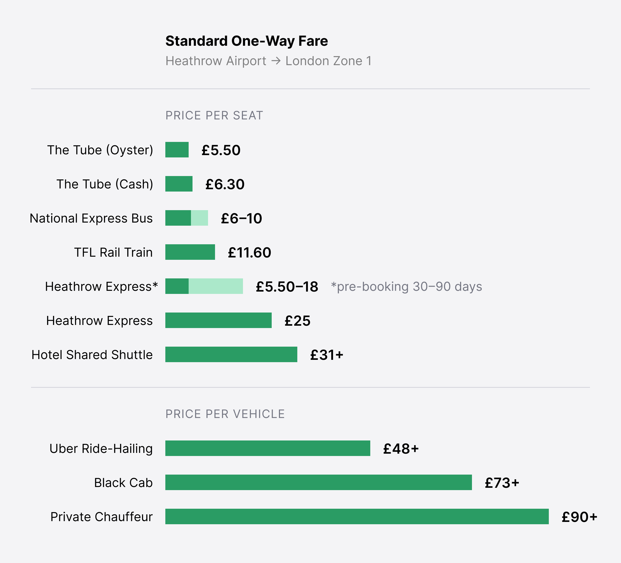Select the £25 Heathrow Express bar
Screen dimensions: 621x563
point(218,321)
